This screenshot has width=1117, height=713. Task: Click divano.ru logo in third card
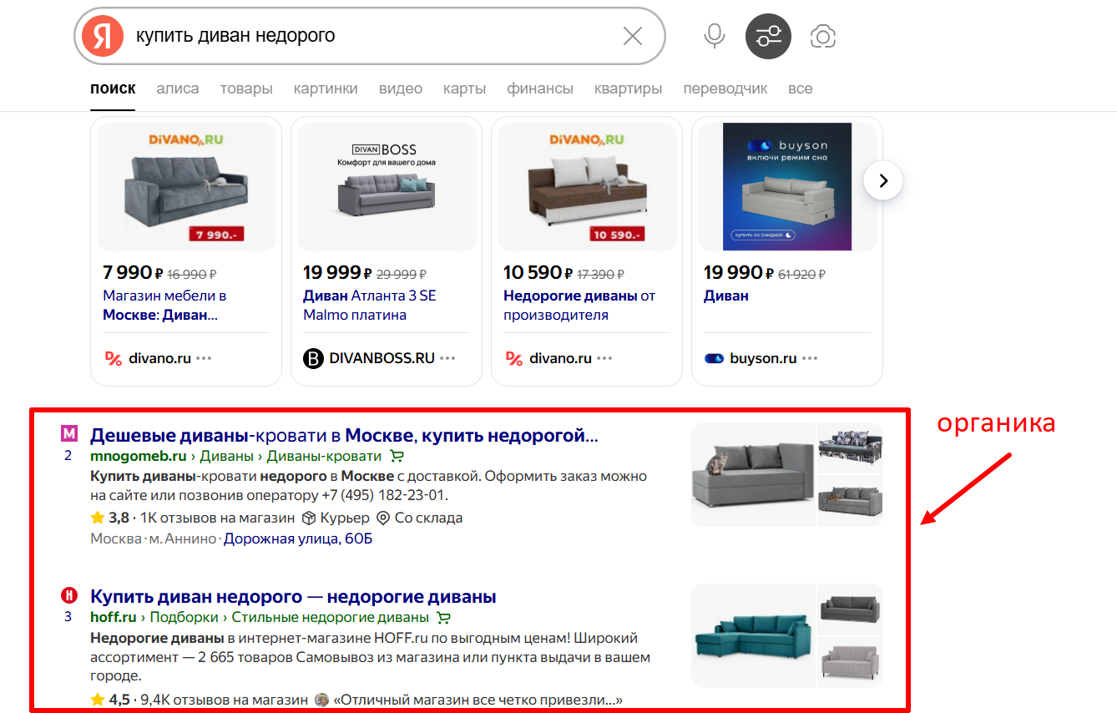tap(513, 358)
